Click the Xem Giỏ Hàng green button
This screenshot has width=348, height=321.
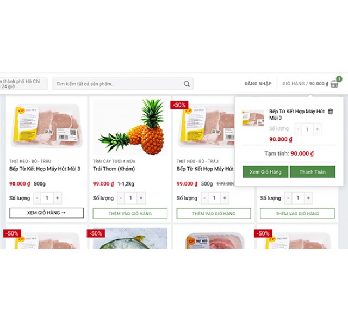click(x=265, y=172)
